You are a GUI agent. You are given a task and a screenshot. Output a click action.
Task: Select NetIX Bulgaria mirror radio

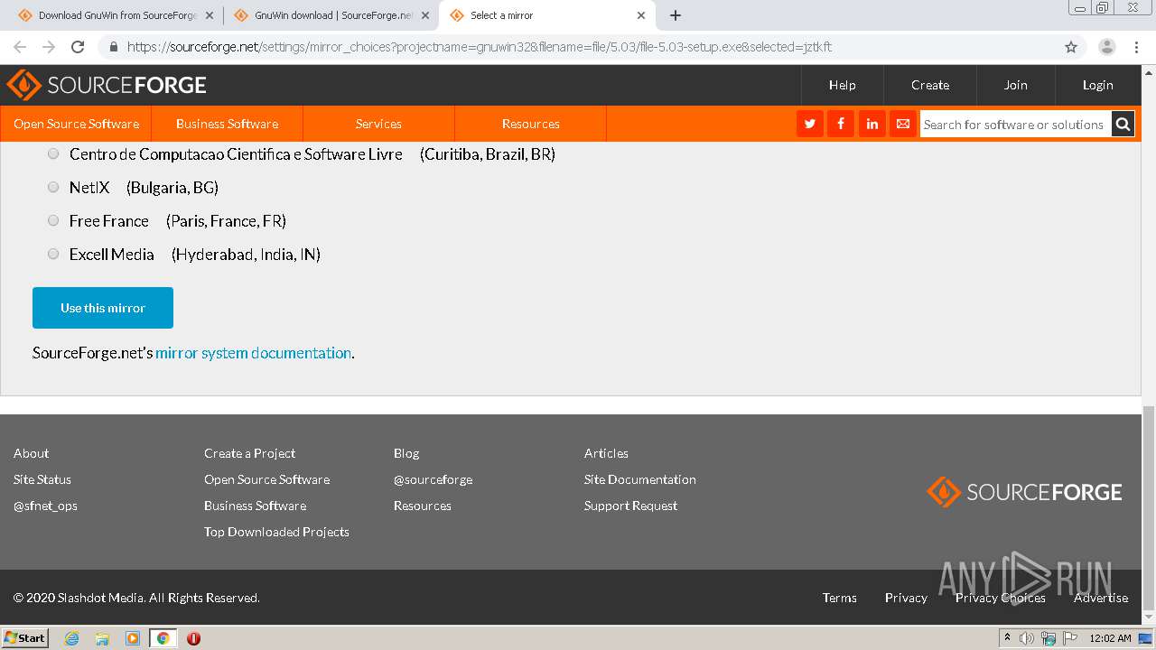point(53,187)
